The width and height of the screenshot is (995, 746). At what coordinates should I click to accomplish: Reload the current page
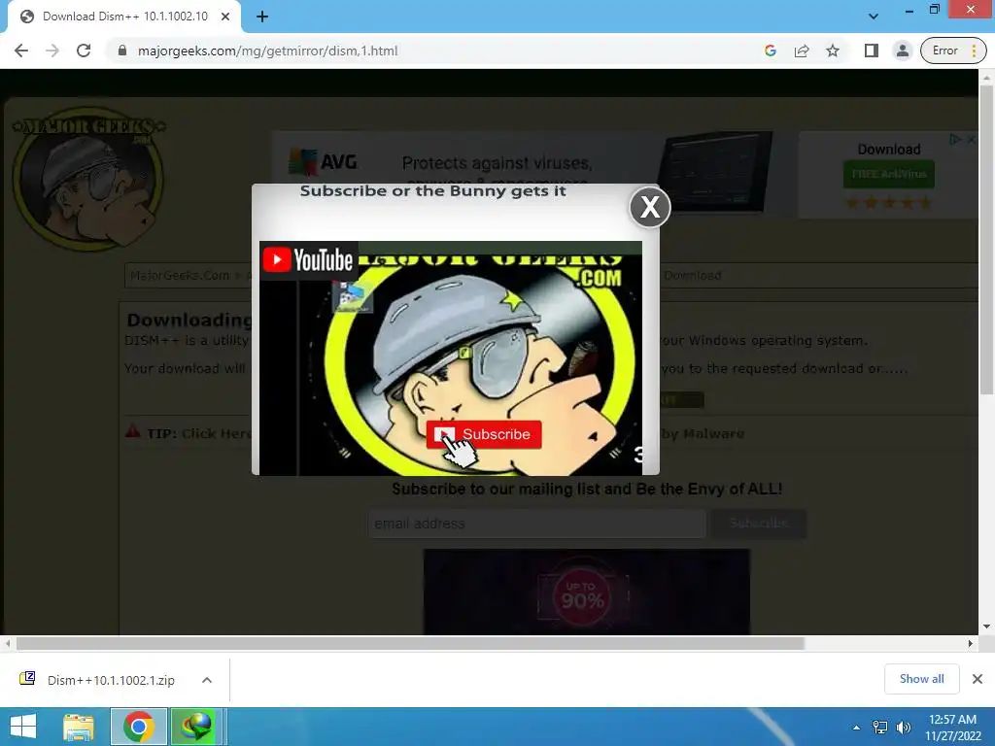click(x=84, y=51)
